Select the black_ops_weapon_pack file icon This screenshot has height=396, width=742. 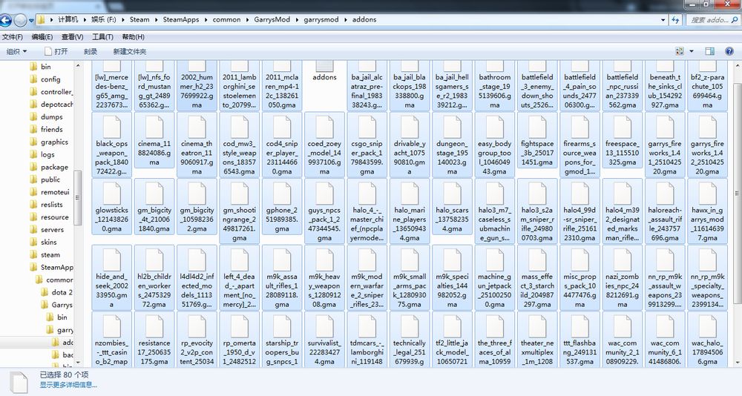click(112, 126)
